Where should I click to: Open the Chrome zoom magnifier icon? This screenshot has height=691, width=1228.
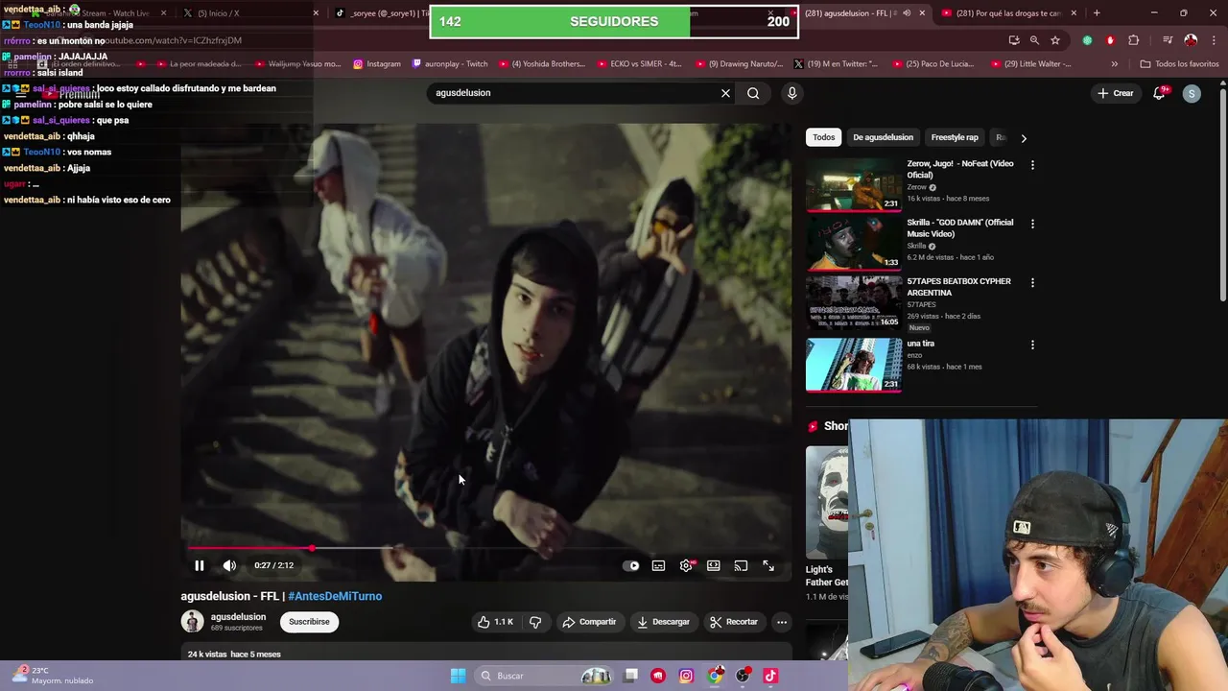click(x=1034, y=40)
